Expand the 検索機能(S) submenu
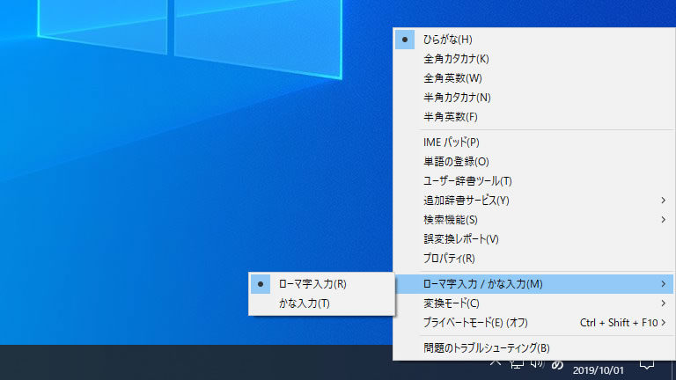This screenshot has height=380, width=676. pyautogui.click(x=663, y=220)
